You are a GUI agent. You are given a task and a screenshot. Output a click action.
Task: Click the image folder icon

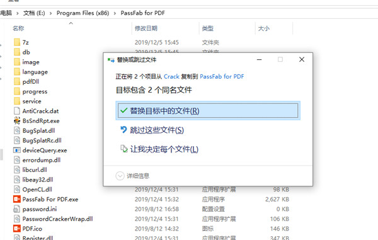click(17, 62)
